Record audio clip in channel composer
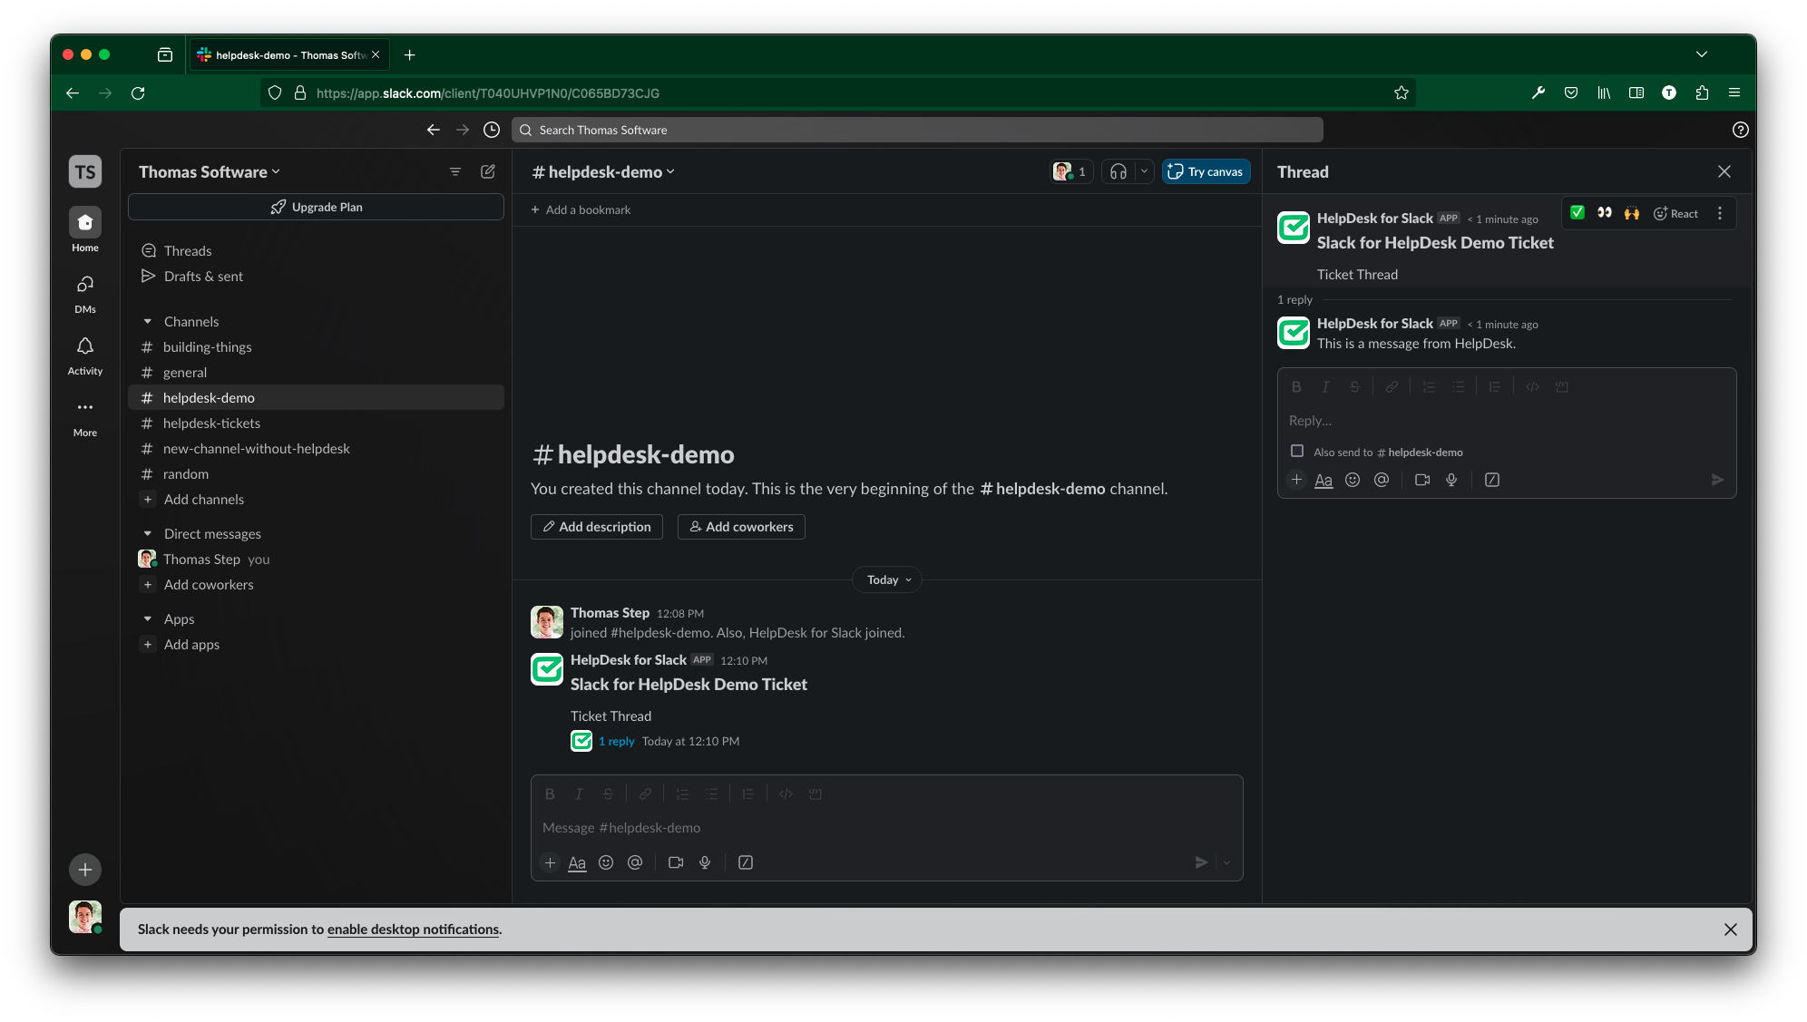 click(x=705, y=862)
